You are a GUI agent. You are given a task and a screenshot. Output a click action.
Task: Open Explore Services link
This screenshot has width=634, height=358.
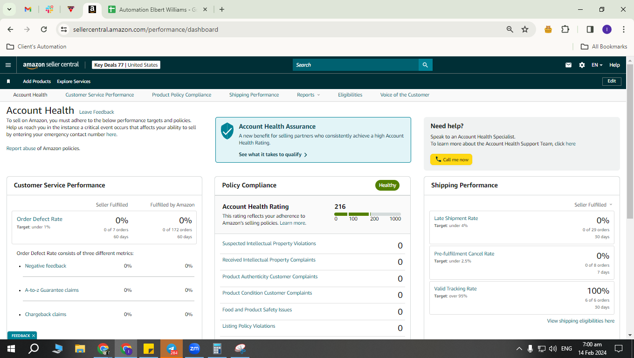pyautogui.click(x=74, y=81)
